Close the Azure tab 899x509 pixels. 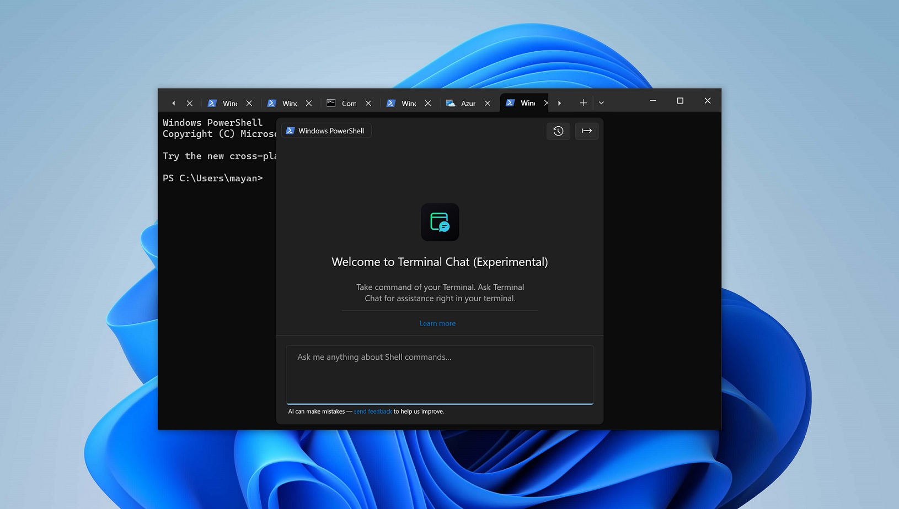[x=488, y=103]
